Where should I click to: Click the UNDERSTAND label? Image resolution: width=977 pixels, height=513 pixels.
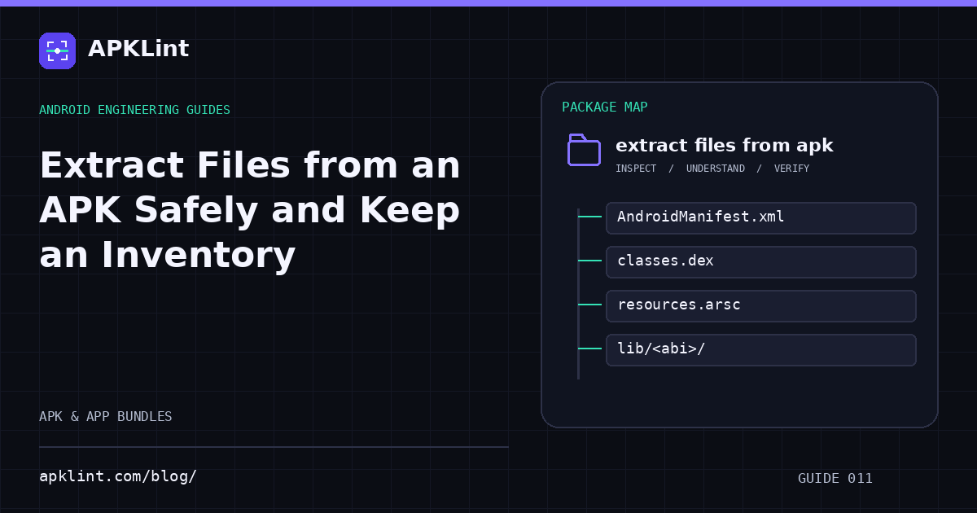716,169
